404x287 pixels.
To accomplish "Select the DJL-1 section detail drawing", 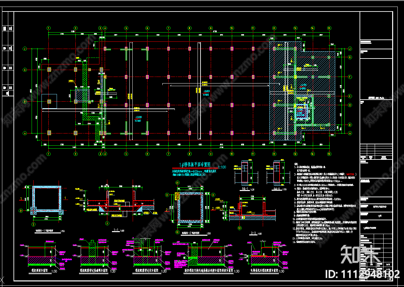I will [244, 173].
